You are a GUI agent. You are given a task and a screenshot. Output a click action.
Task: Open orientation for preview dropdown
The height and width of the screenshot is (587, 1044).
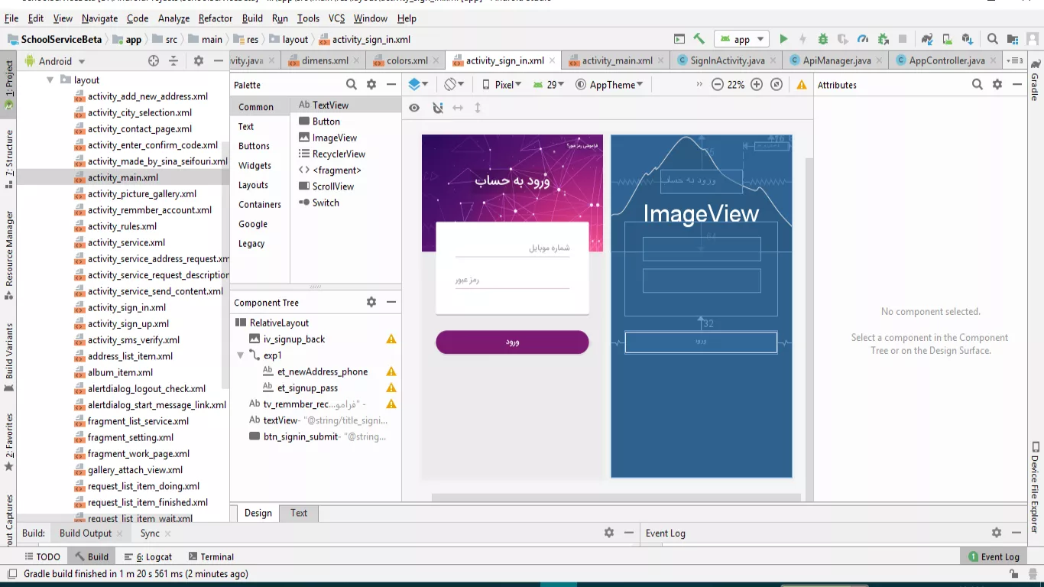(x=455, y=85)
